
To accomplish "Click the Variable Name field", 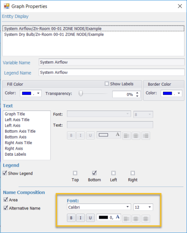I will coord(112,62).
